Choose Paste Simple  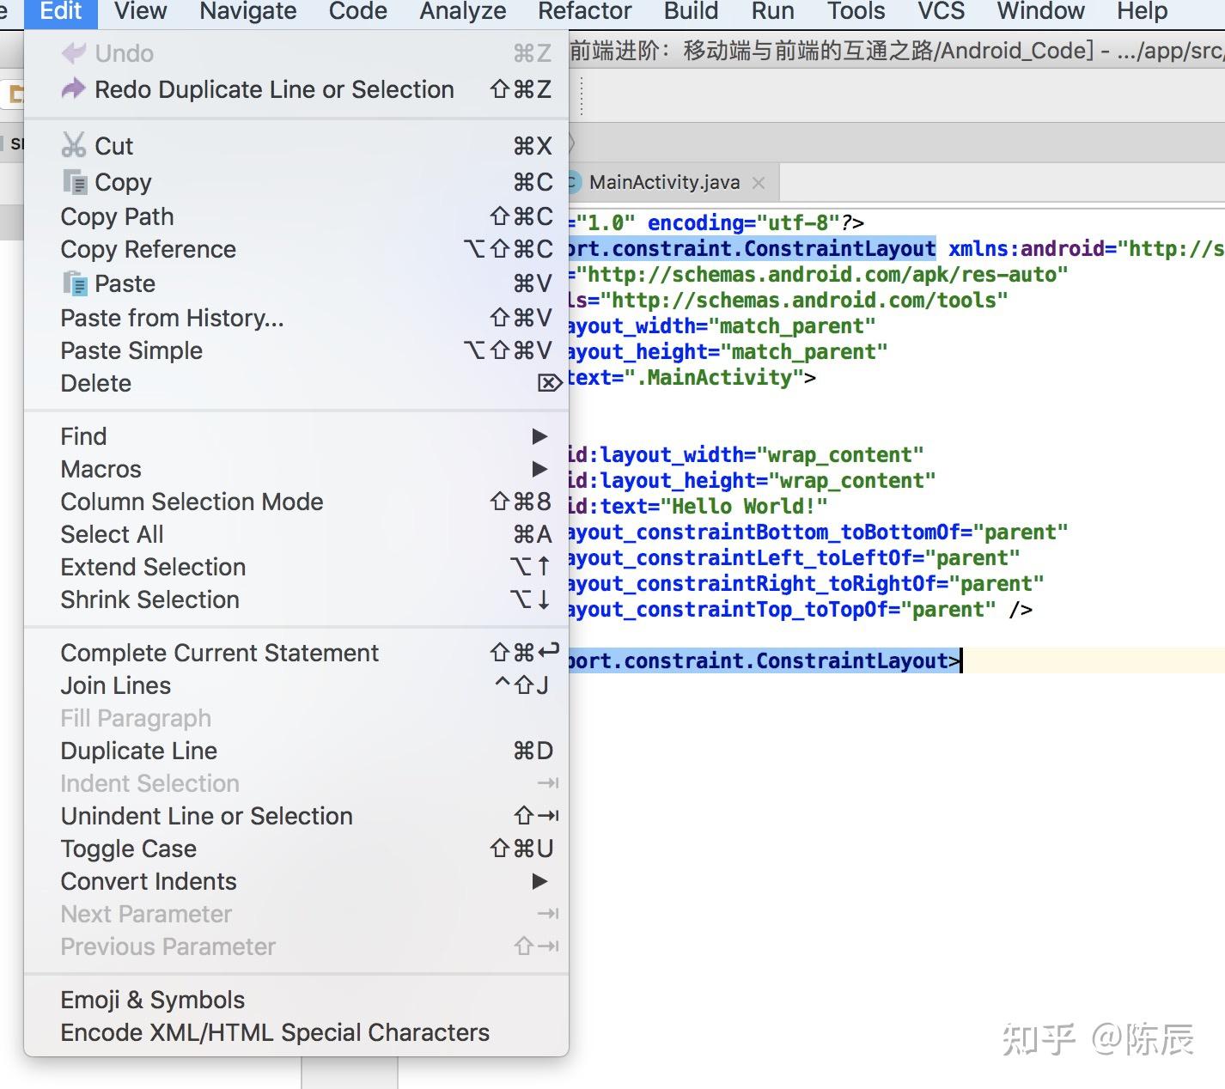(x=296, y=350)
